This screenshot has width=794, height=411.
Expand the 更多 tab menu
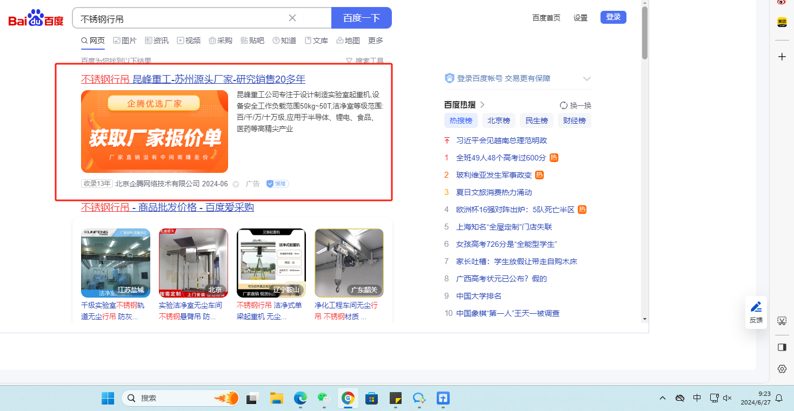tap(376, 41)
